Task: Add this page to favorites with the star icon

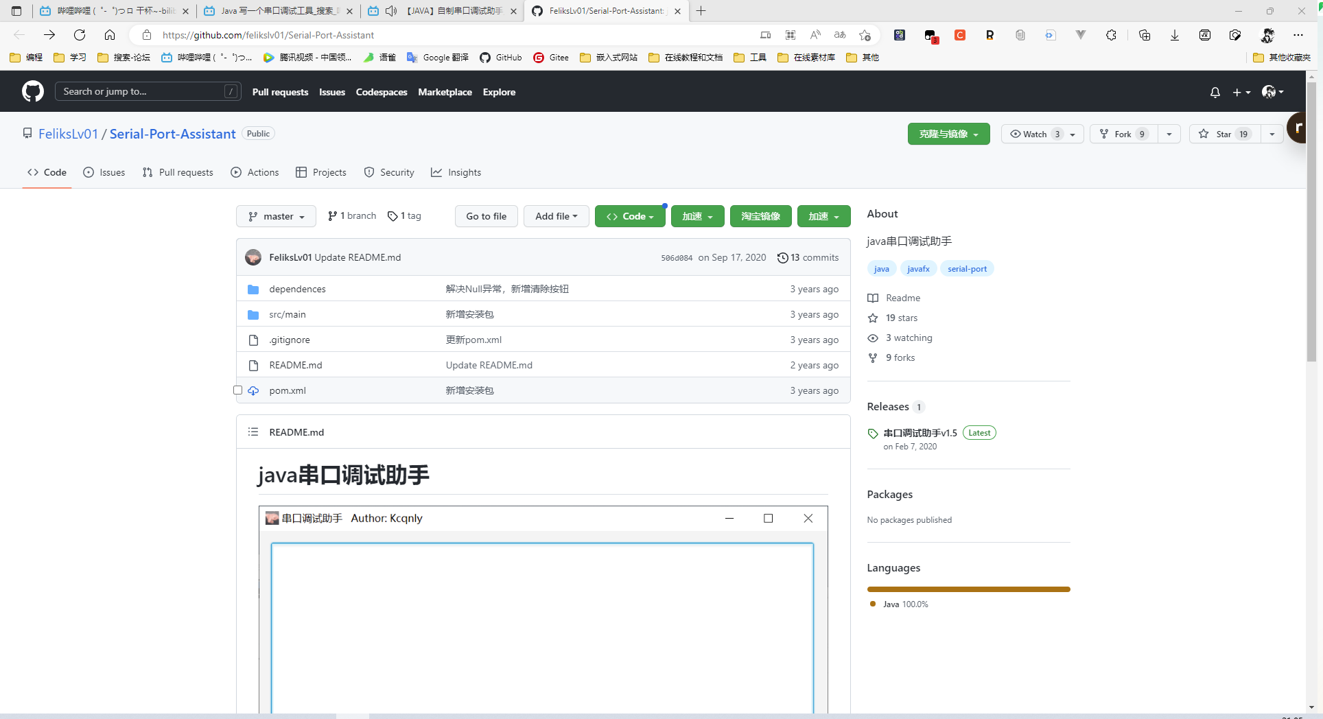Action: [865, 35]
